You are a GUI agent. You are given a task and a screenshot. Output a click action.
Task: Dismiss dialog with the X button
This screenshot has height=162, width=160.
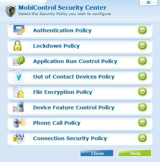(x=149, y=3)
